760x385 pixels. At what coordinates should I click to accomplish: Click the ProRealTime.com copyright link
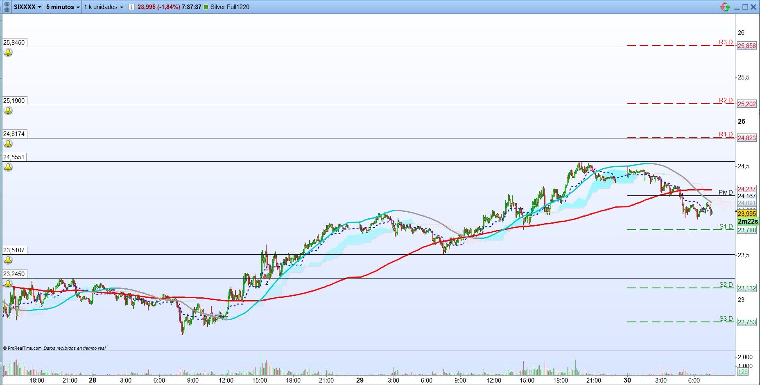[x=22, y=348]
